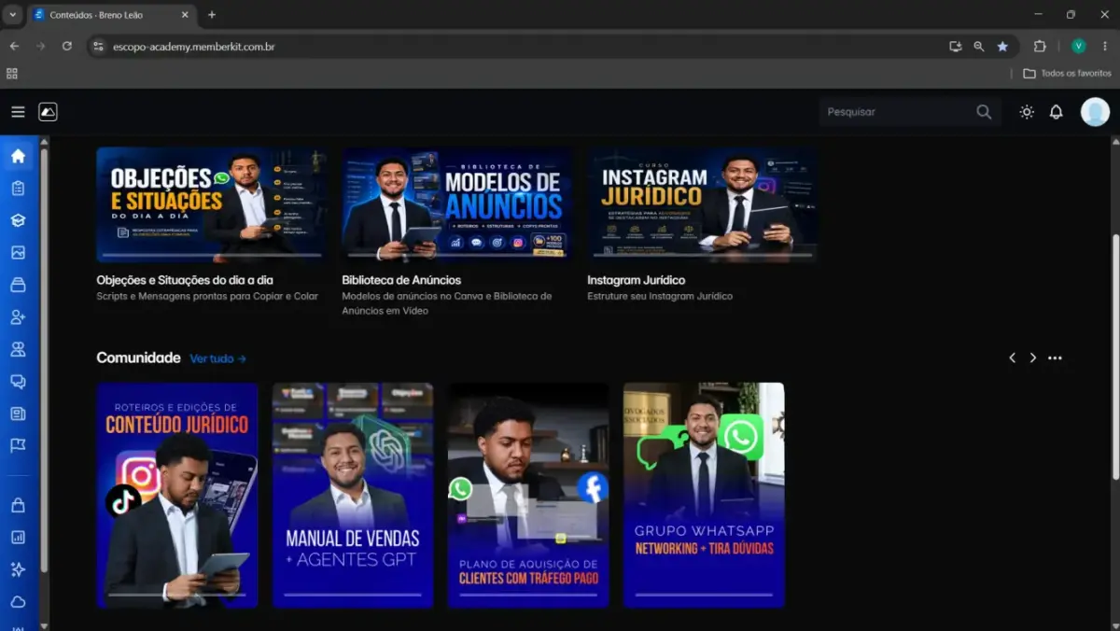Open the clipboard icon in sidebar
This screenshot has height=631, width=1120.
(x=18, y=189)
